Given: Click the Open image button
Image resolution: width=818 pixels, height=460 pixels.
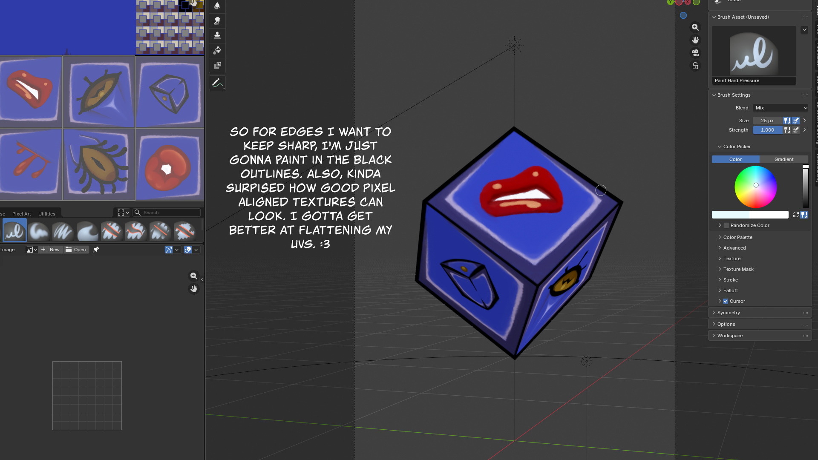Looking at the screenshot, I should click(76, 250).
